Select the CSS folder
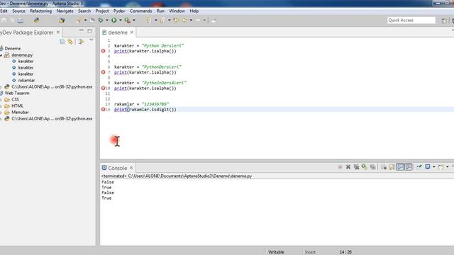This screenshot has height=255, width=454. point(15,99)
